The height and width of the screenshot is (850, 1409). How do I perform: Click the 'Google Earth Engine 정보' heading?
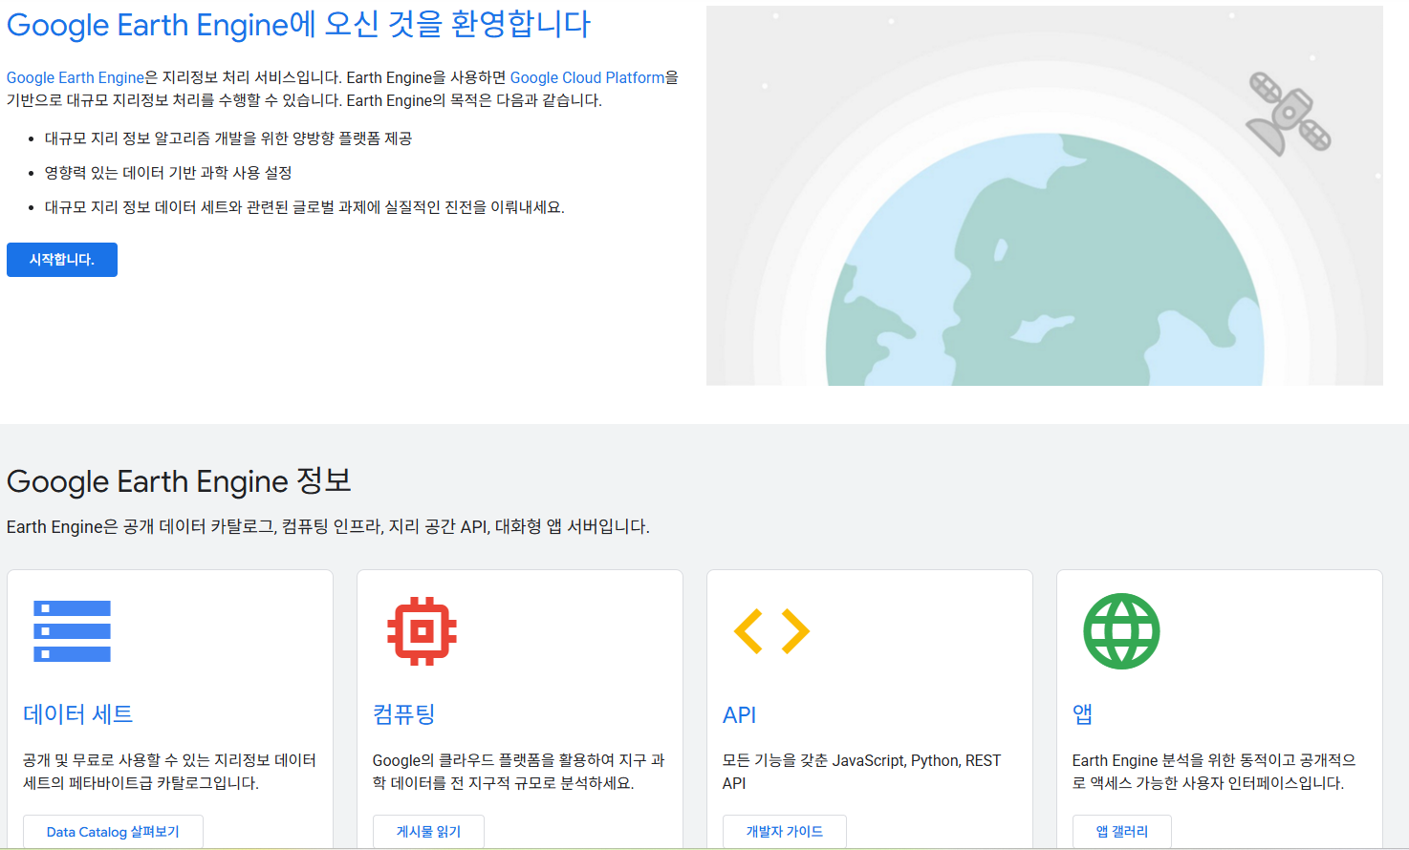point(179,481)
